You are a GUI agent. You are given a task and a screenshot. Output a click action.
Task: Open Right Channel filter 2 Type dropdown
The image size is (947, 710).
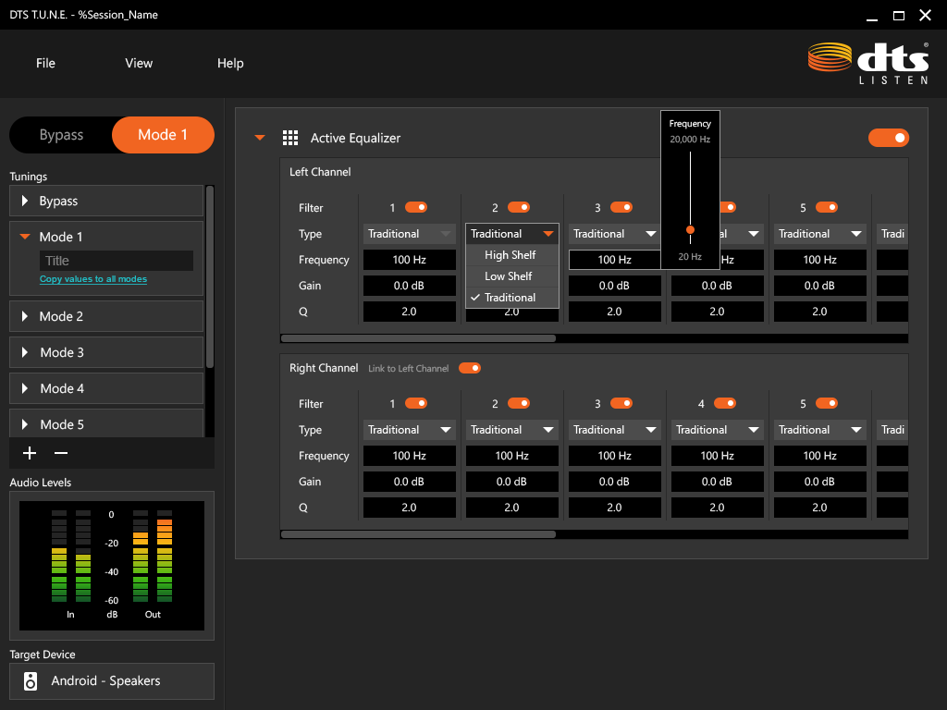tap(512, 430)
